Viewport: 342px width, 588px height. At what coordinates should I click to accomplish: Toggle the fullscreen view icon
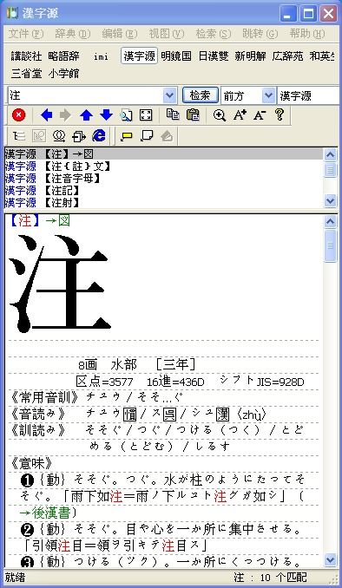coord(146,115)
